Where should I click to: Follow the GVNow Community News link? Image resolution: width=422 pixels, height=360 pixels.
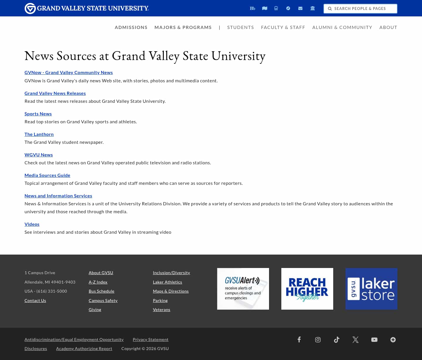pos(68,72)
